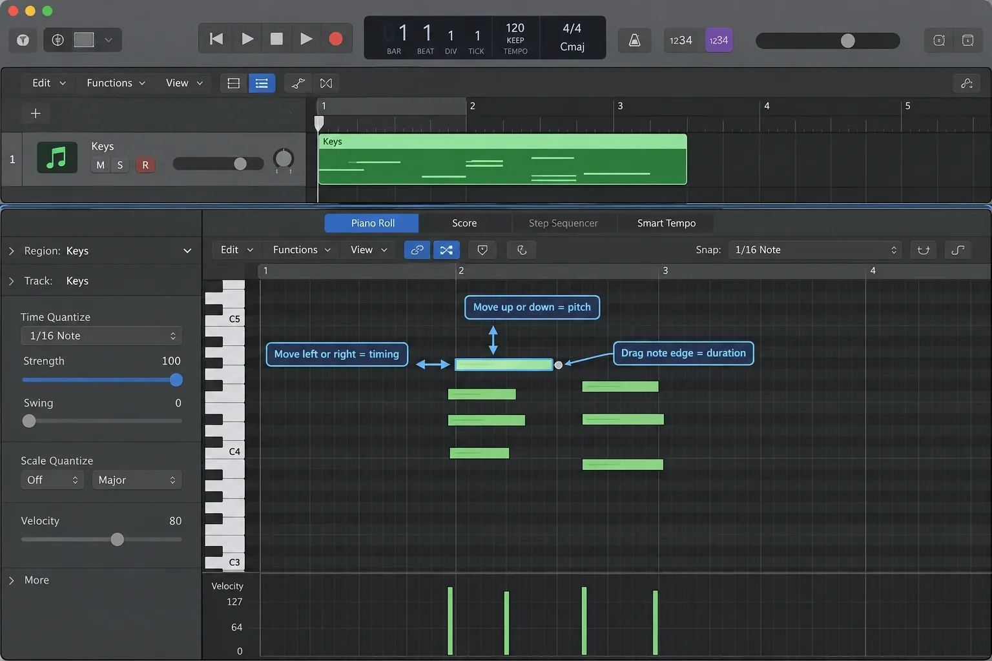Adjust the Strength slider
992x661 pixels.
point(102,380)
